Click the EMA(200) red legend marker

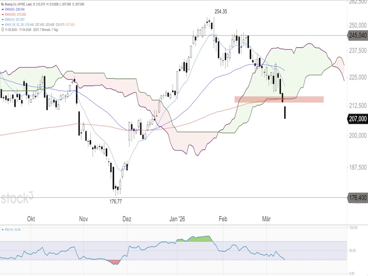[3, 14]
